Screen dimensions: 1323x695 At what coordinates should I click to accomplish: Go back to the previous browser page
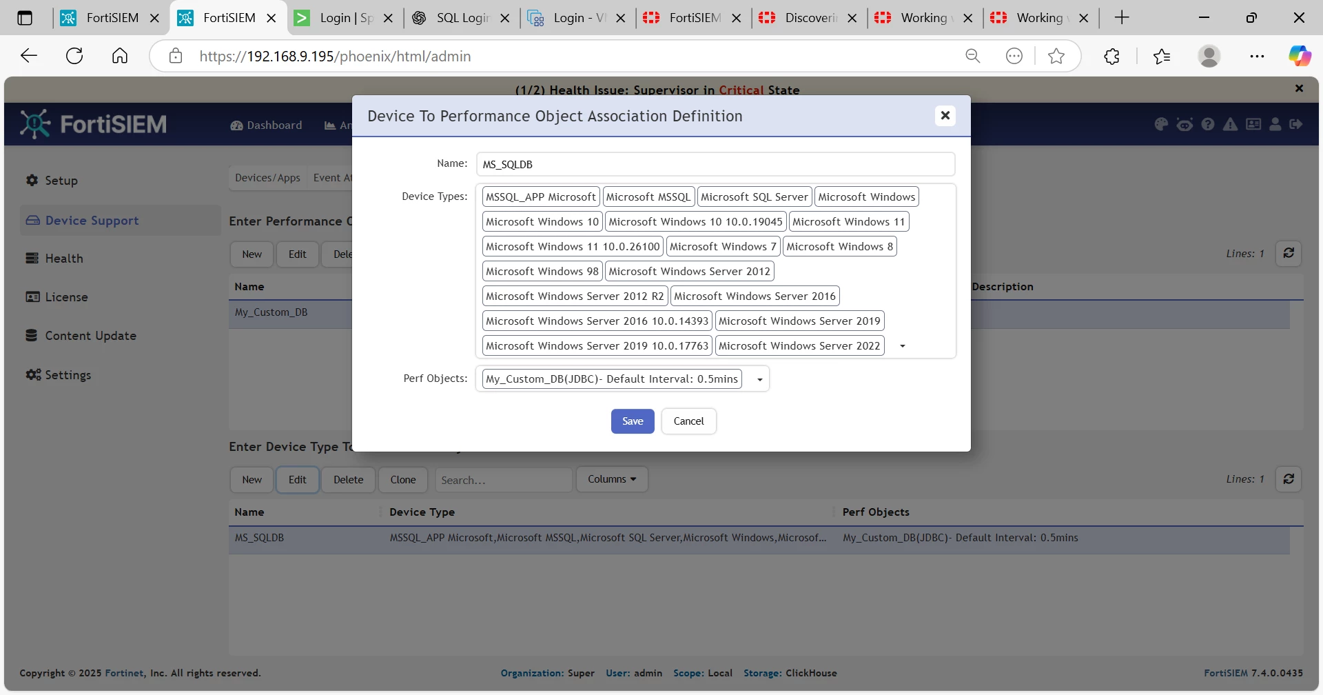[29, 56]
